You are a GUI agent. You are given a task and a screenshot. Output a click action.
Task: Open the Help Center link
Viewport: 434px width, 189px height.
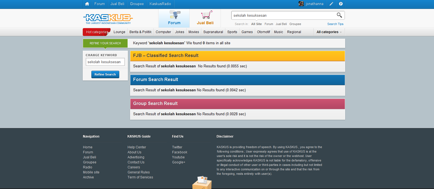pyautogui.click(x=137, y=147)
